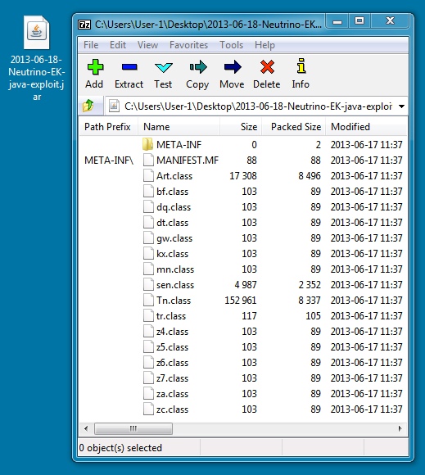425x475 pixels.
Task: Click the horizontal scrollbar thumb
Action: click(x=133, y=428)
